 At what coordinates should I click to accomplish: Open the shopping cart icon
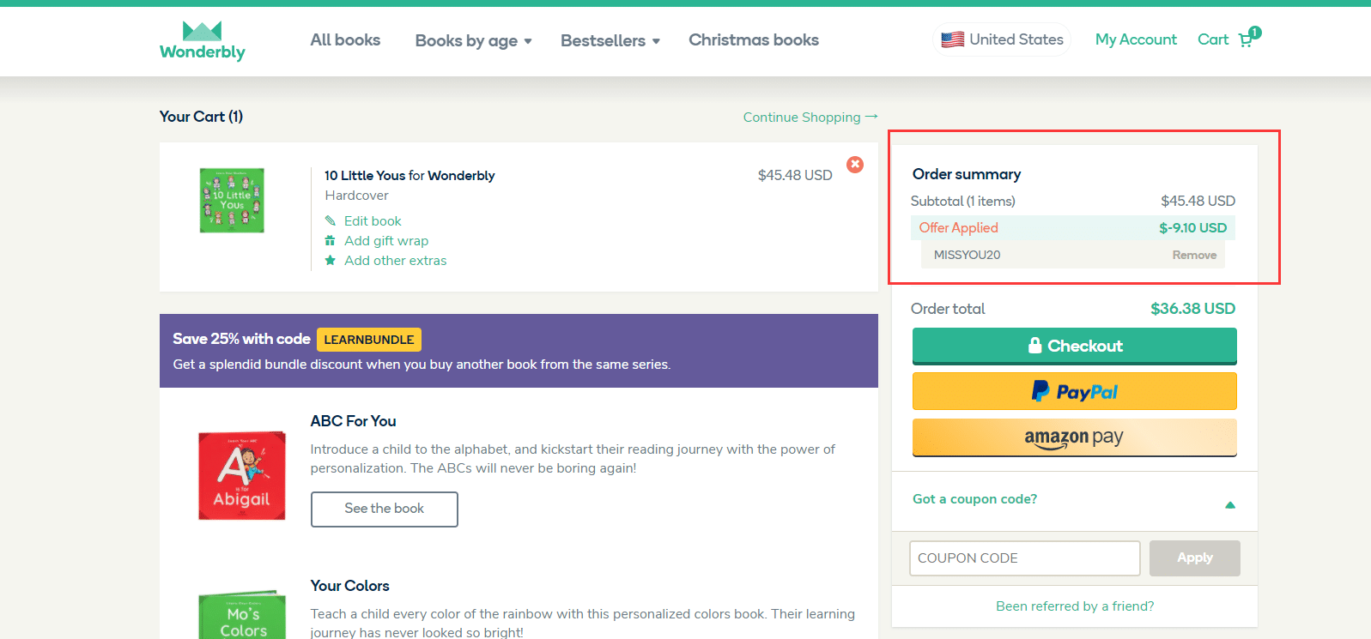click(x=1247, y=39)
